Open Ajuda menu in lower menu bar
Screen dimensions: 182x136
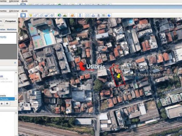click(24, 11)
